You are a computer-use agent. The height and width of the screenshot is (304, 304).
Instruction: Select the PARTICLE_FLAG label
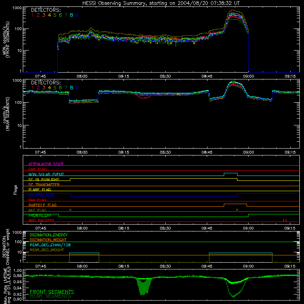[x=43, y=205]
